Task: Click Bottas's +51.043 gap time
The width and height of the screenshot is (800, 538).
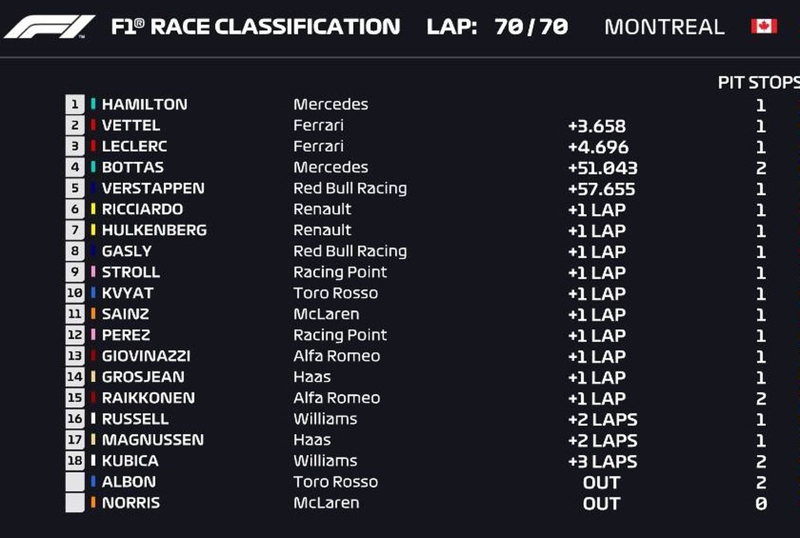Action: tap(602, 168)
